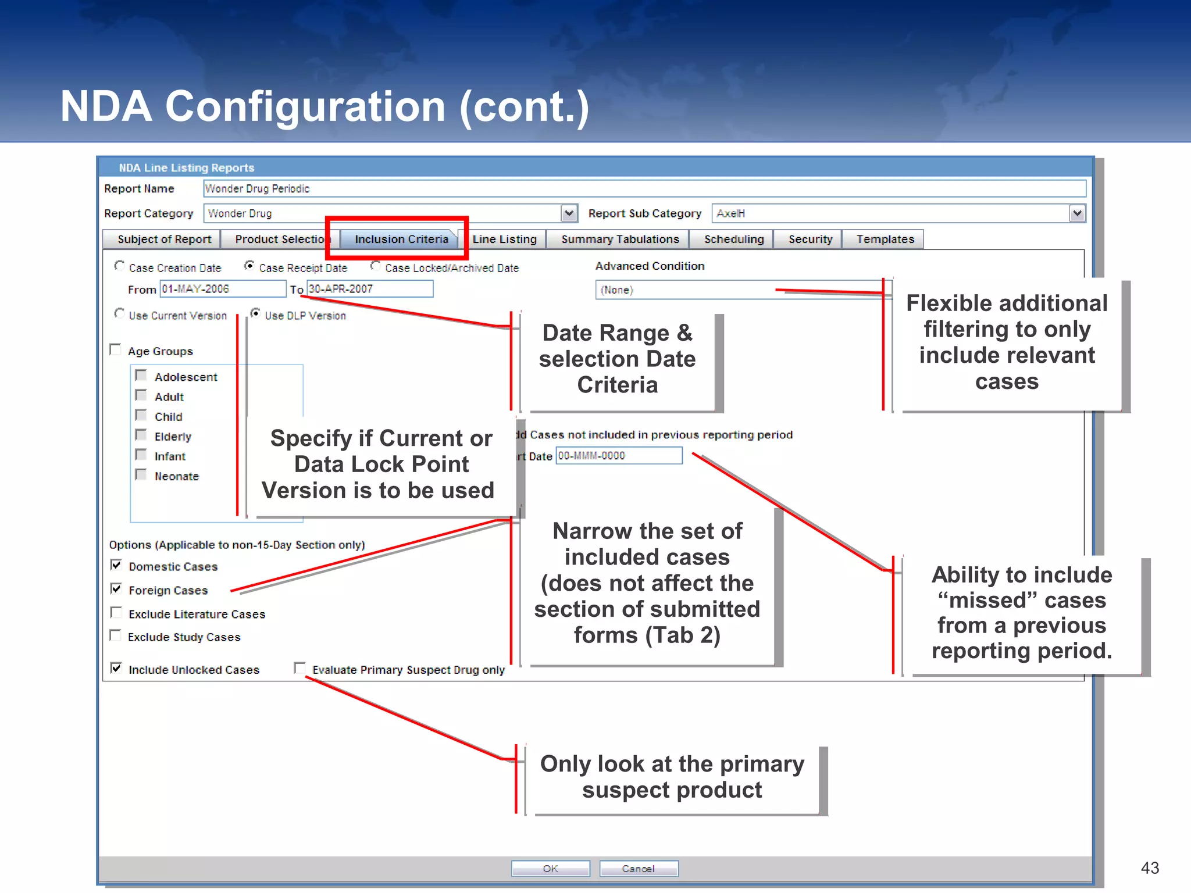Select Use DLP Version radio button
1191x893 pixels.
coord(255,313)
